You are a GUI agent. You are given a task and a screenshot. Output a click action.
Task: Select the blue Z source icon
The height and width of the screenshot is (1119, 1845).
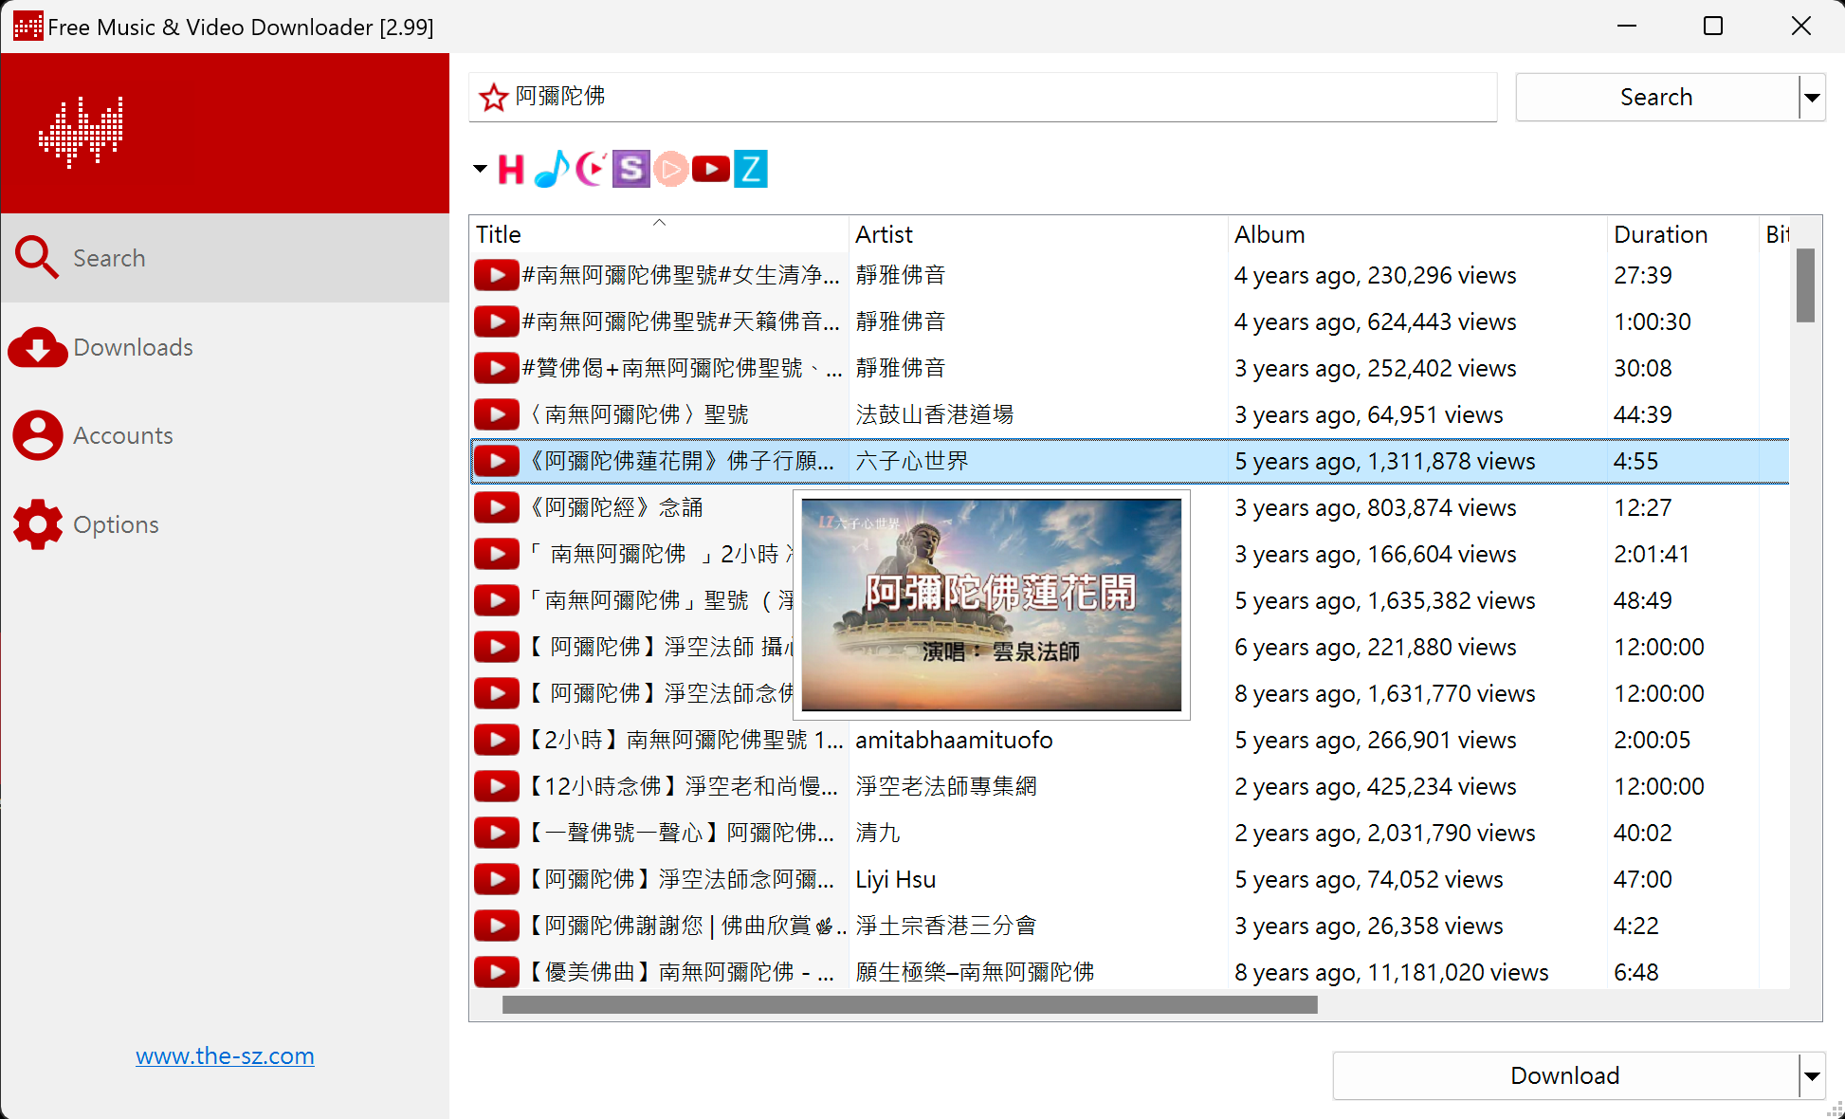751,170
